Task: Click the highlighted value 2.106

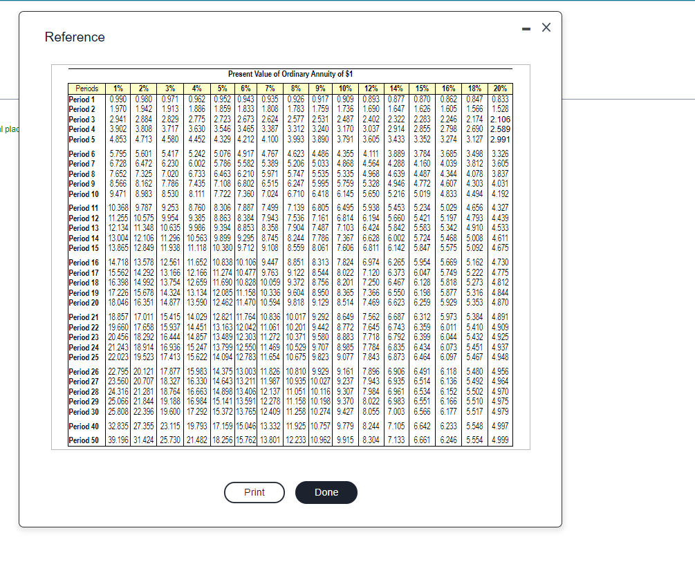Action: tap(501, 118)
